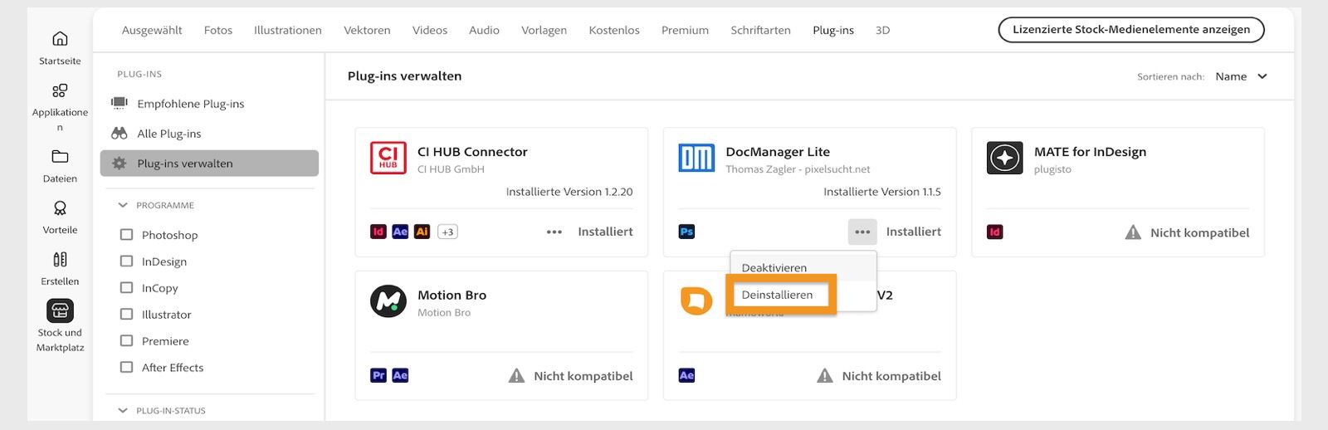Click After Effects badge on CI HUB card

click(x=400, y=232)
